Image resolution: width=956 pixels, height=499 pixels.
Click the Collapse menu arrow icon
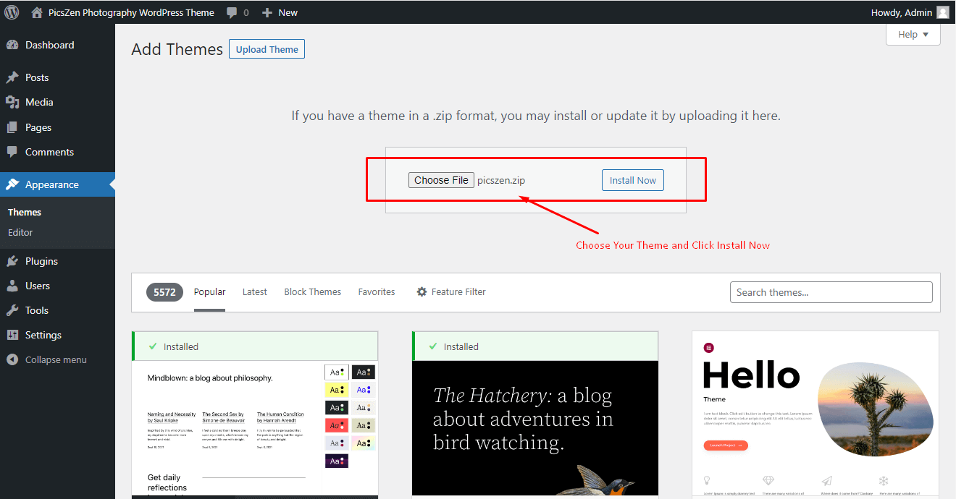click(12, 359)
